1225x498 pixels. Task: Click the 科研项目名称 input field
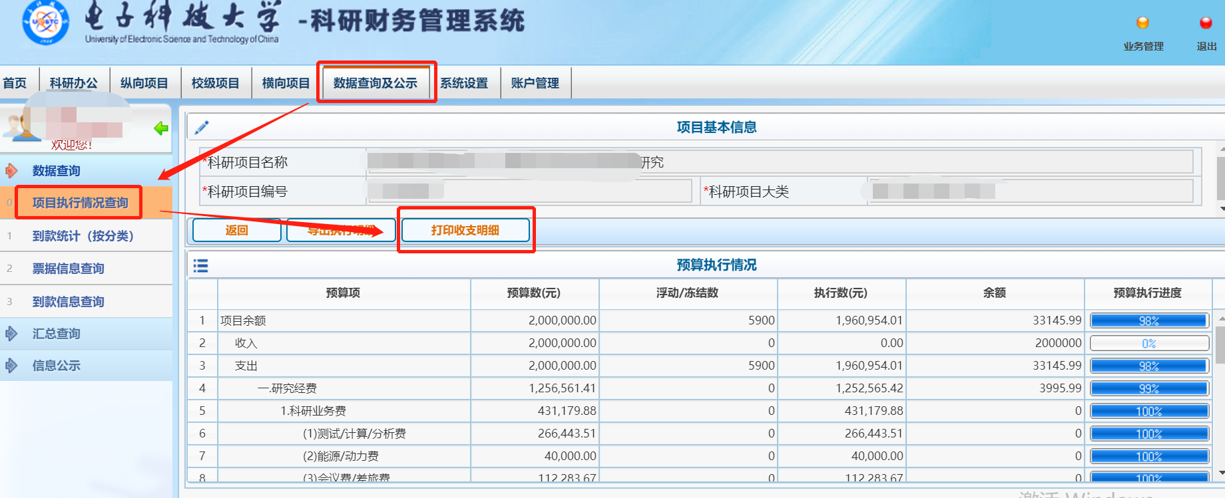pos(780,162)
